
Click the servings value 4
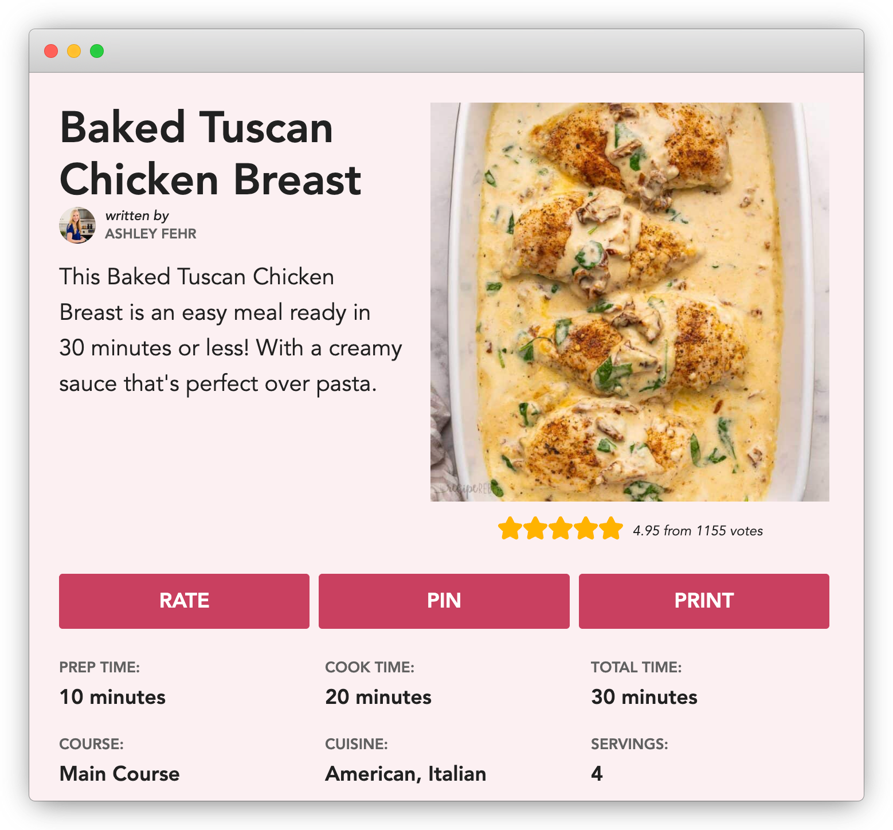tap(597, 774)
